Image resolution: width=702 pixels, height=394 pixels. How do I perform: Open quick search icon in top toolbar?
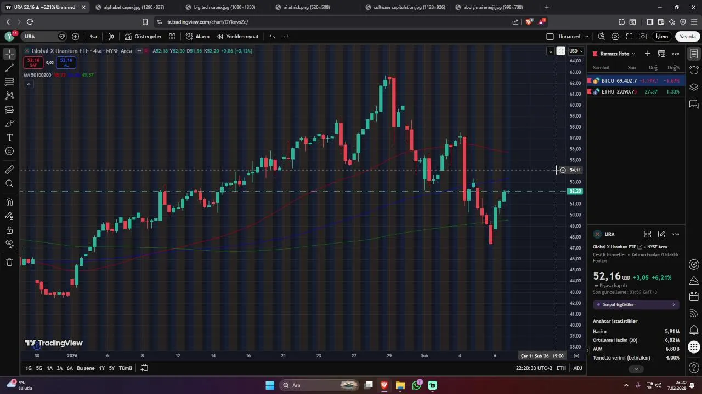(601, 37)
